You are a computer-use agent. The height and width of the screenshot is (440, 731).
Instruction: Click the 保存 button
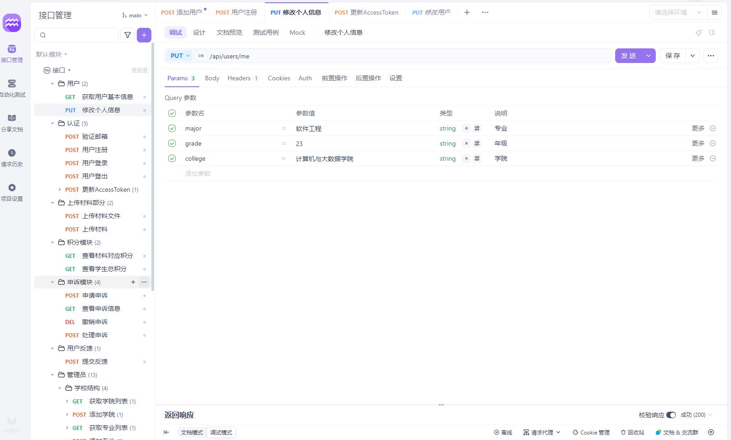[x=673, y=56]
